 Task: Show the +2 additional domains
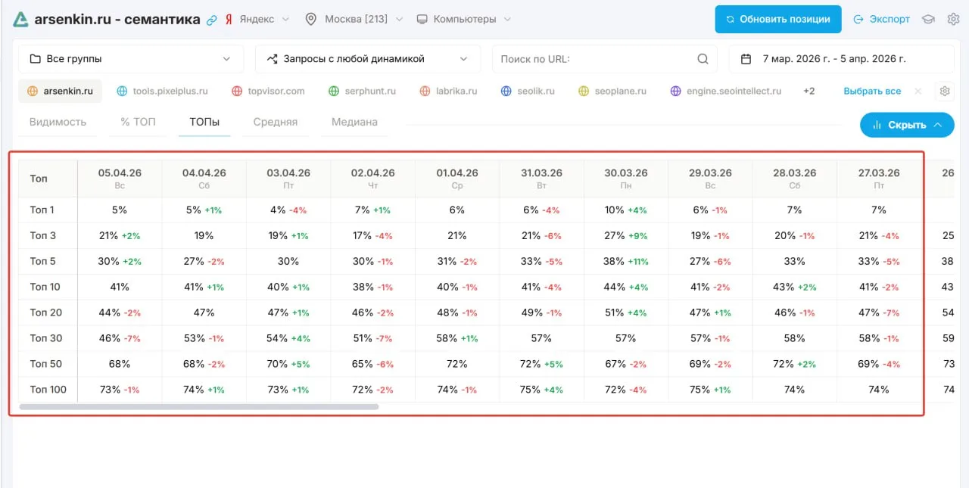tap(809, 91)
